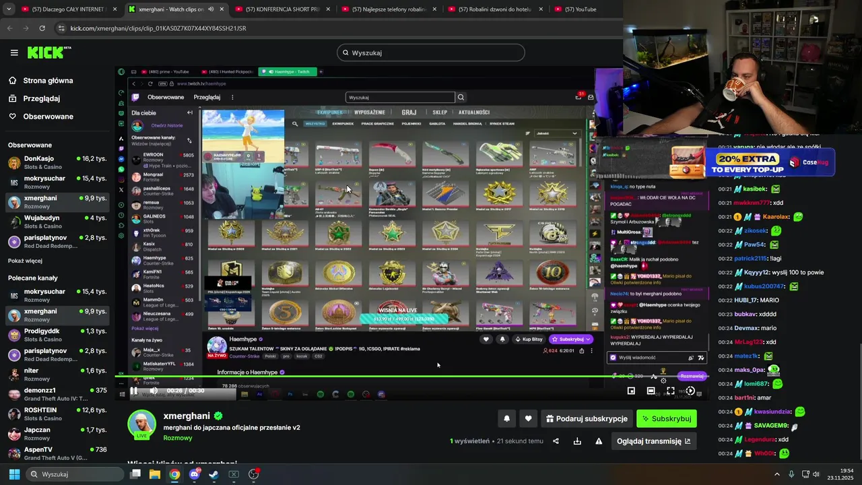This screenshot has width=862, height=485.
Task: Click chat username SAVAGEM9
Action: 771,426
